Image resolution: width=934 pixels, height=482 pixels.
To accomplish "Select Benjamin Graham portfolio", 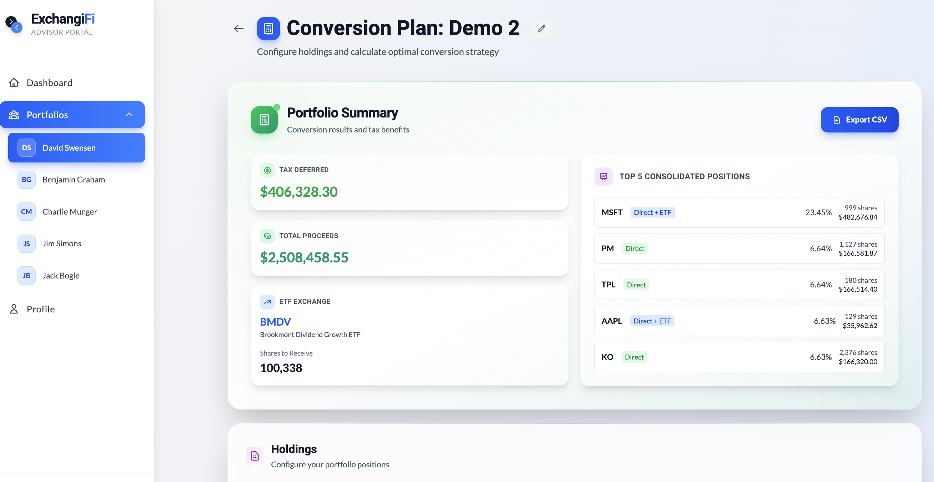I will coord(74,180).
